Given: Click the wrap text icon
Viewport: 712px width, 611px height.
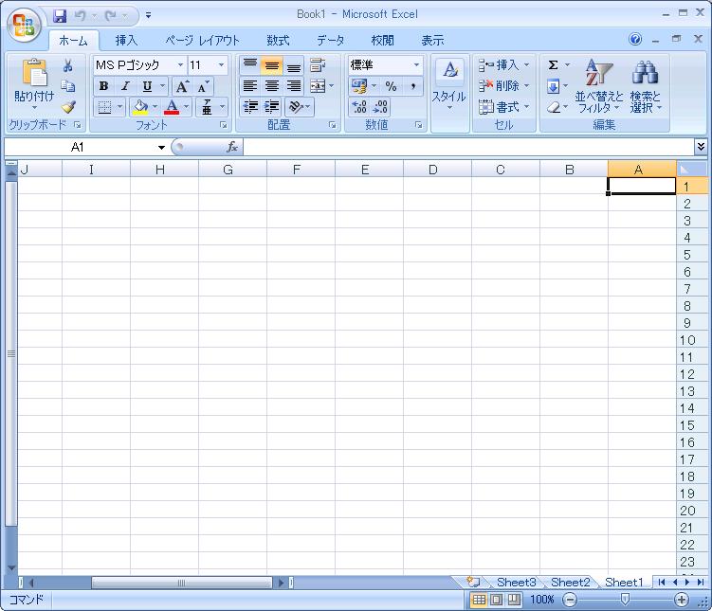Looking at the screenshot, I should pyautogui.click(x=318, y=65).
